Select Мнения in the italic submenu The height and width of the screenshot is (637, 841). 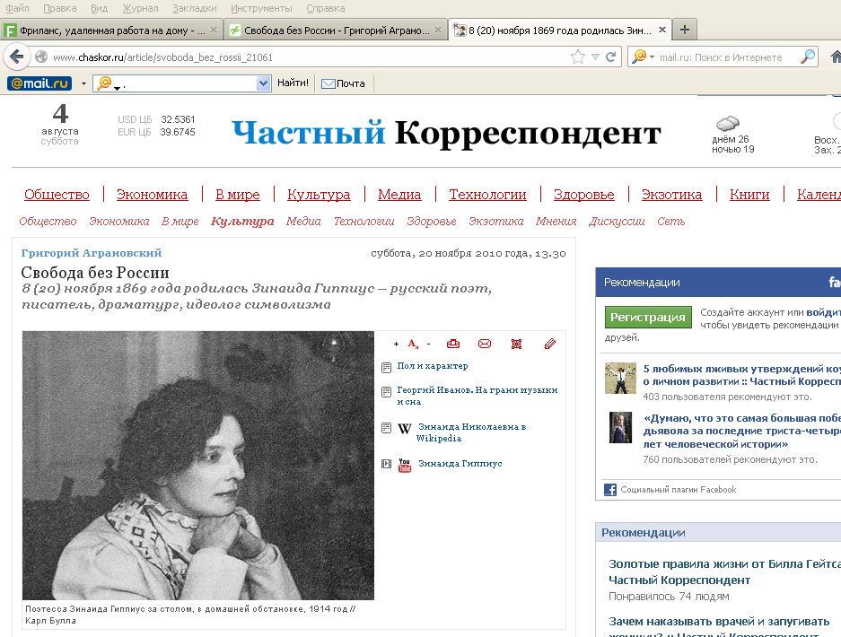coord(556,222)
